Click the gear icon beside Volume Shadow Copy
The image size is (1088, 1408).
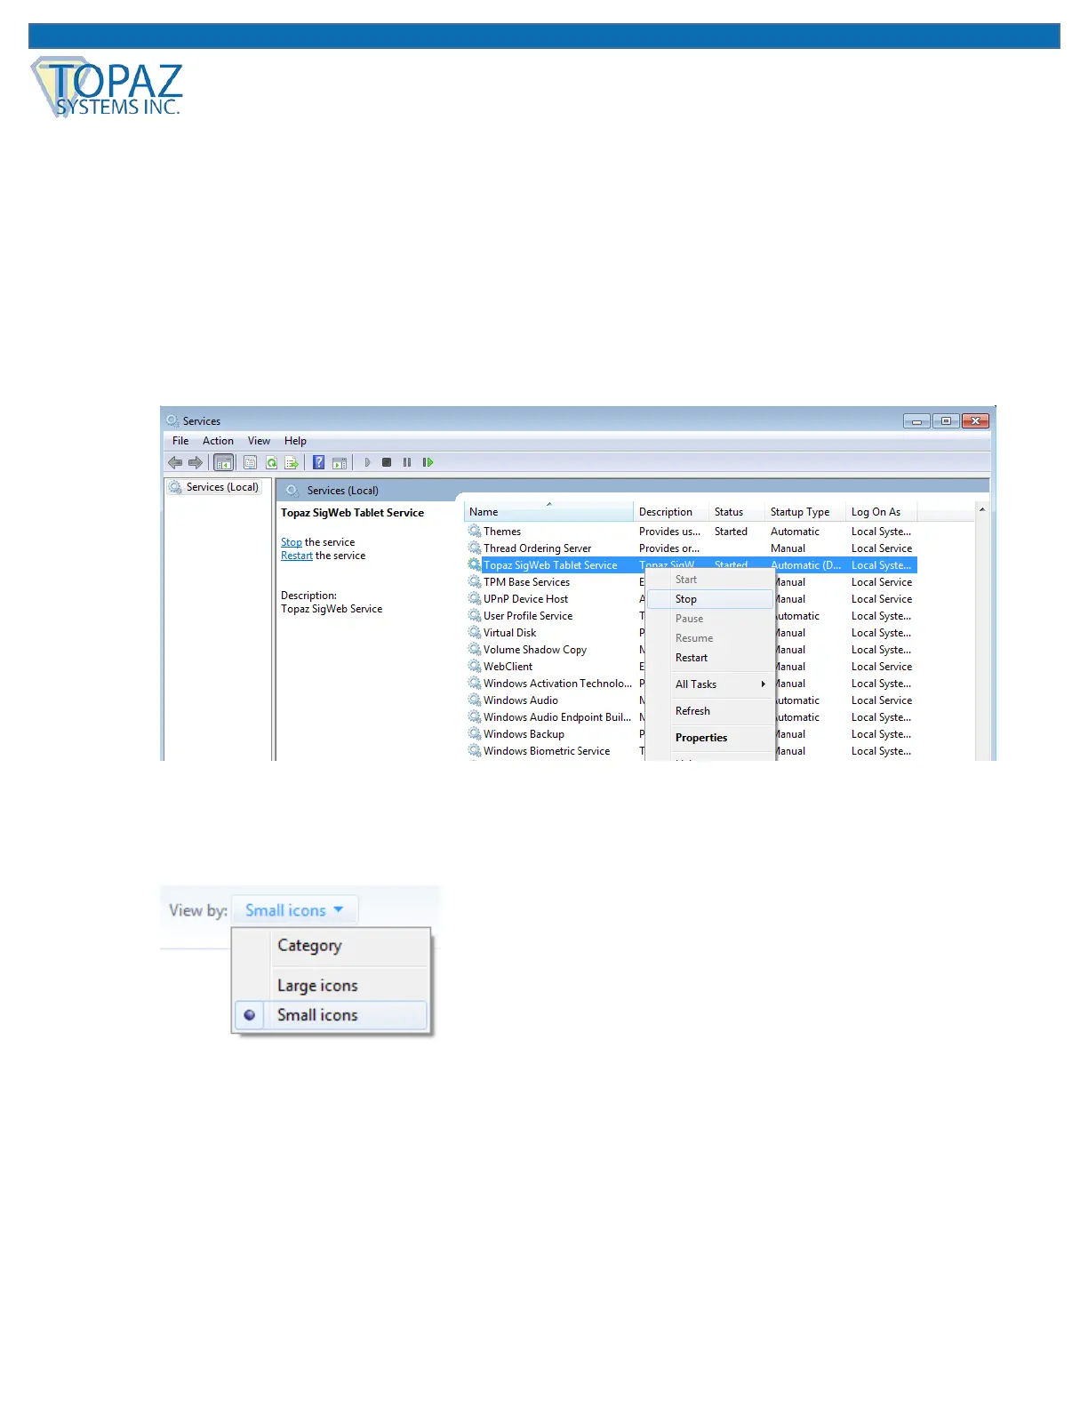pos(475,649)
